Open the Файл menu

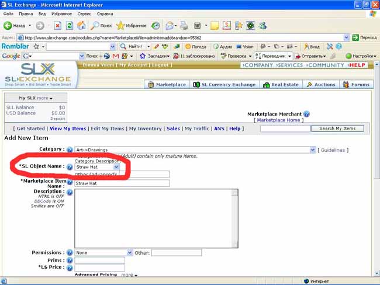[x=8, y=14]
